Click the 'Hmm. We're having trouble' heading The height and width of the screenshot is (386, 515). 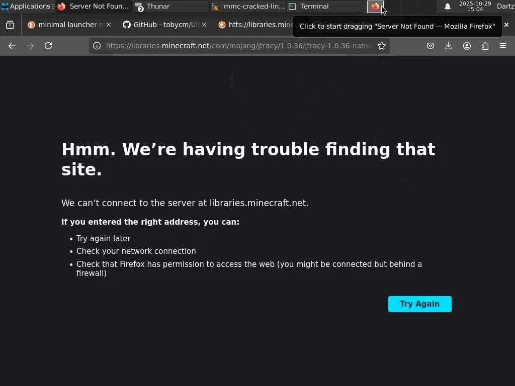point(248,159)
